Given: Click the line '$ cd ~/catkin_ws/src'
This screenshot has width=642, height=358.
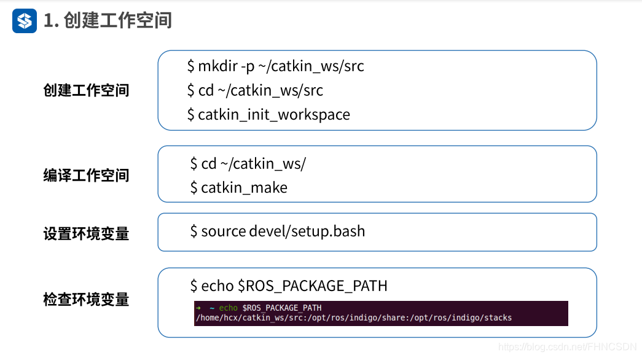Looking at the screenshot, I should (255, 90).
